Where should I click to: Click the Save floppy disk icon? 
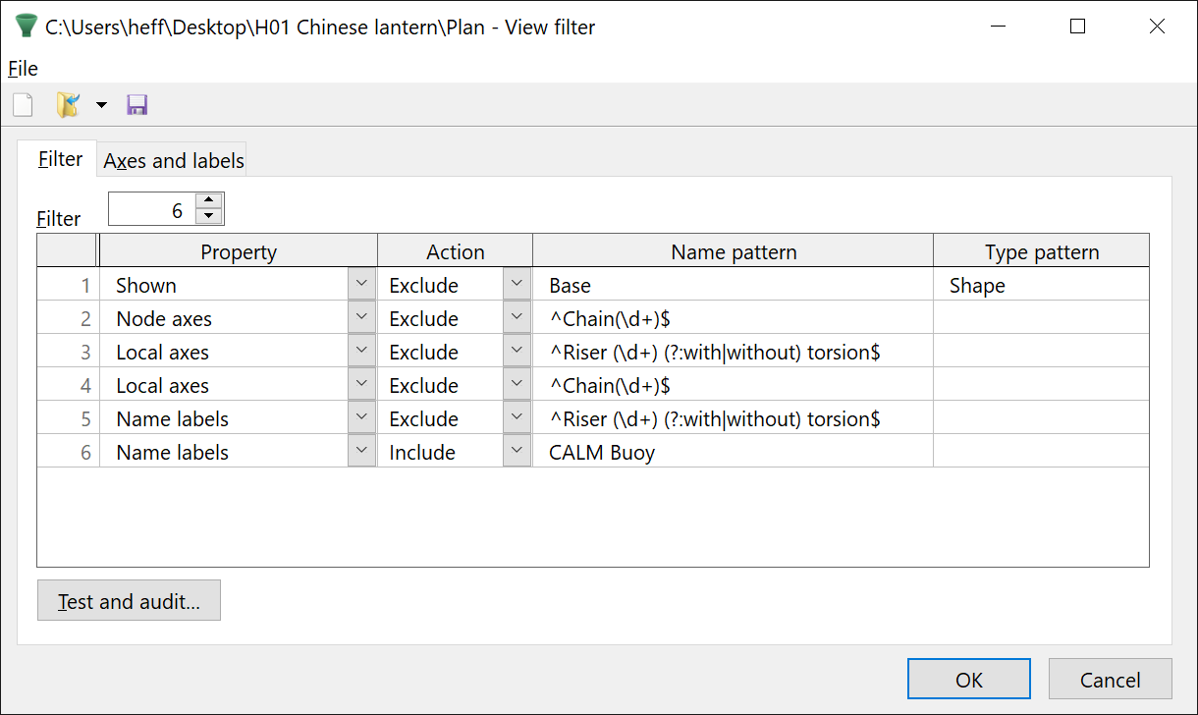(137, 105)
